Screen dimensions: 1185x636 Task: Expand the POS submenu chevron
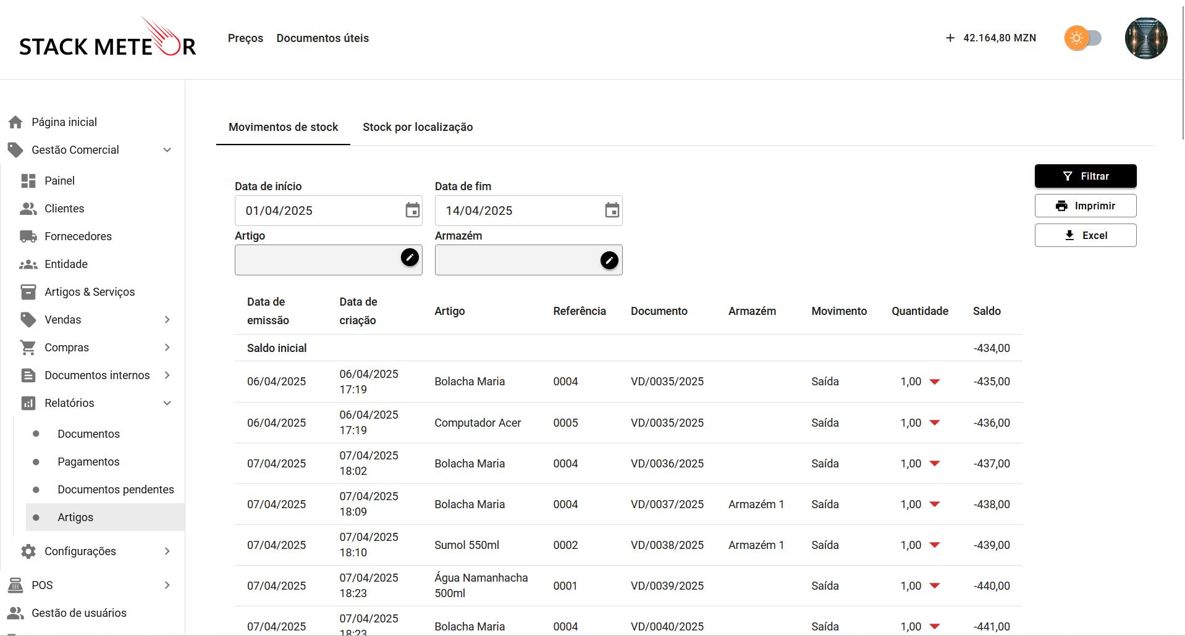[x=167, y=585]
